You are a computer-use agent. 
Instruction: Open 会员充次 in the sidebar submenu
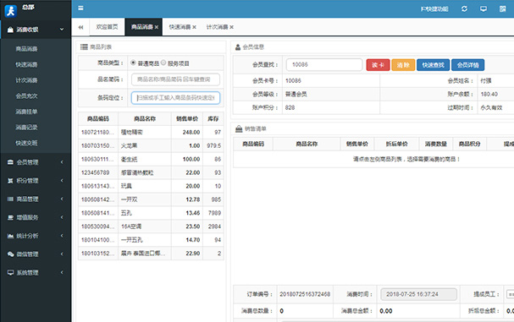click(26, 96)
